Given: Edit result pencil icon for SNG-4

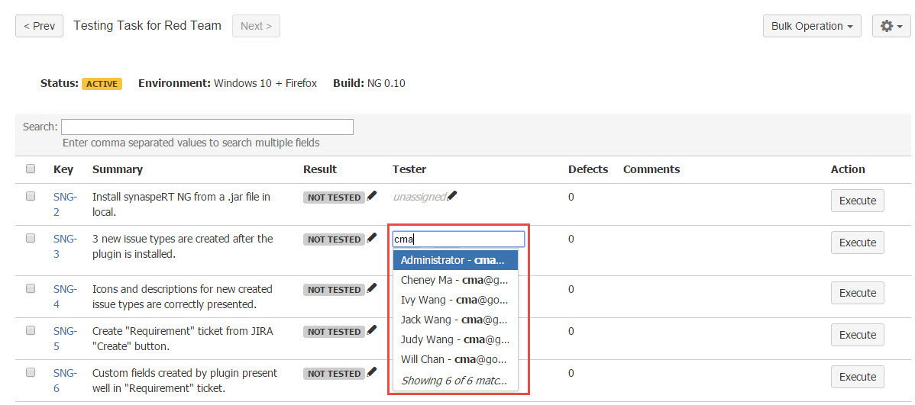Looking at the screenshot, I should tap(372, 288).
